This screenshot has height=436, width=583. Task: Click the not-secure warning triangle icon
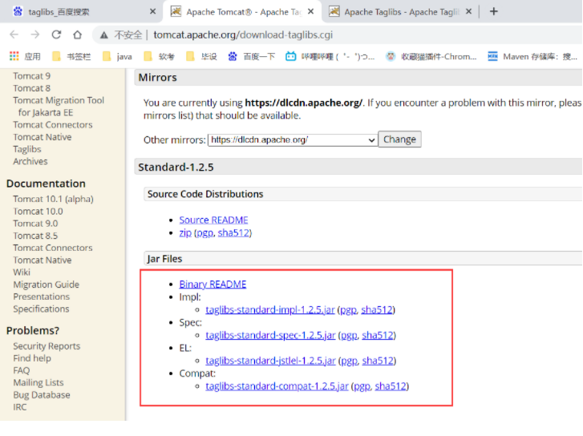click(x=104, y=35)
